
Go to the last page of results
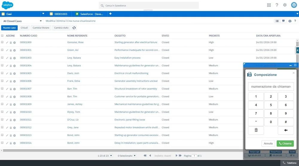click(x=180, y=156)
